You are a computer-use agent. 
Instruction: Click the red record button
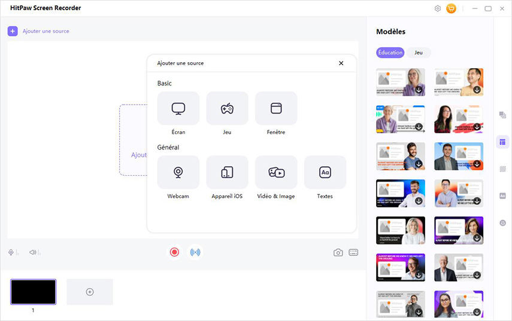point(174,252)
